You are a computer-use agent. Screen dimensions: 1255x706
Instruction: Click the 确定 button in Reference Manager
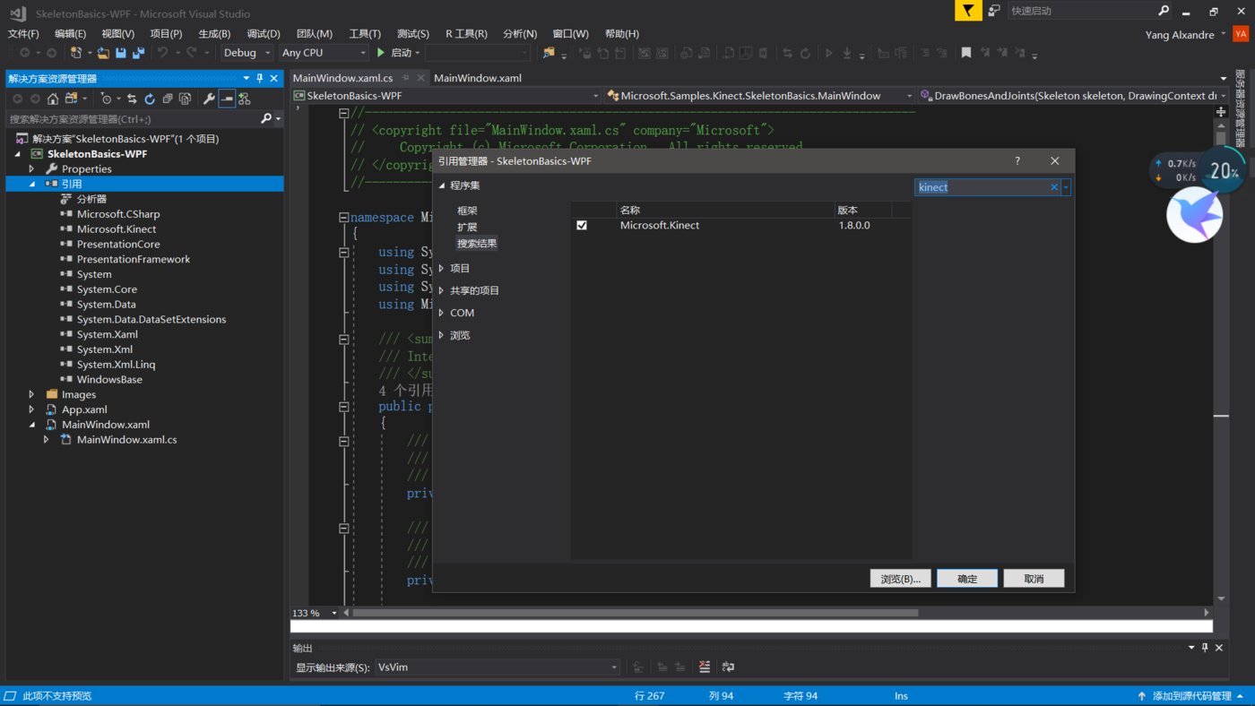tap(967, 579)
